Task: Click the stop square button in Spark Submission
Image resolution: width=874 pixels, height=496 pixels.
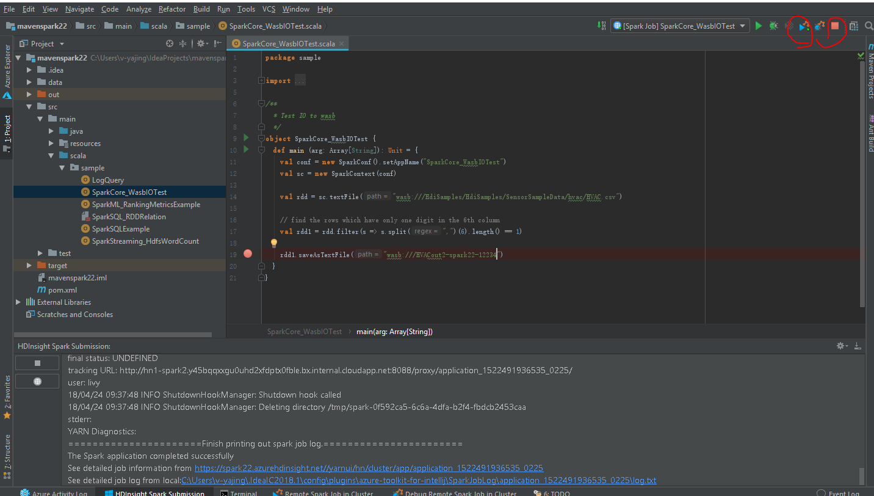Action: point(37,363)
